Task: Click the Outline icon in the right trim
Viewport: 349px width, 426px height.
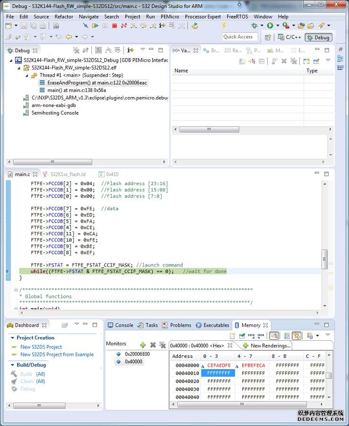Action: pos(340,58)
